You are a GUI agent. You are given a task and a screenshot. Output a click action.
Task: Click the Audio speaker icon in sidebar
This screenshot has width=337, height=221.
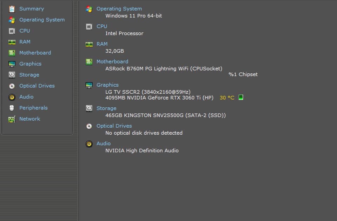click(12, 97)
